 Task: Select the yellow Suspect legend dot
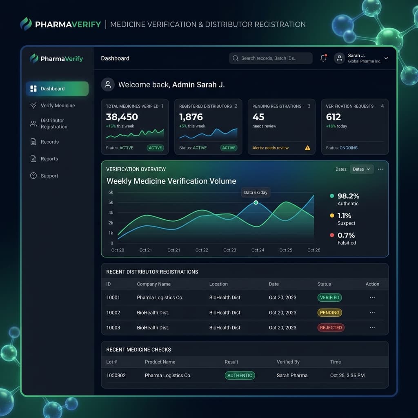(332, 216)
